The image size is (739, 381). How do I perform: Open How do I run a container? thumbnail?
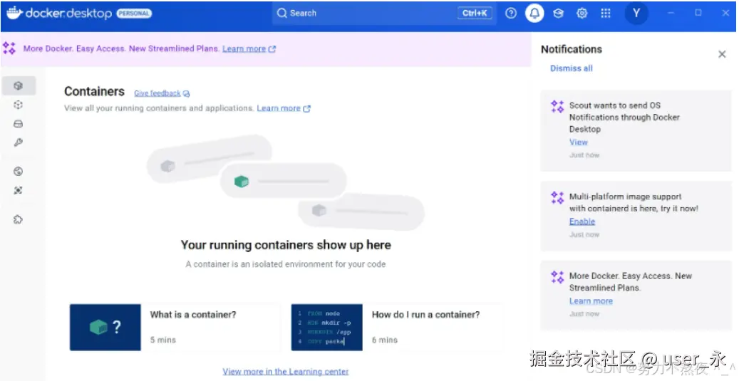326,328
